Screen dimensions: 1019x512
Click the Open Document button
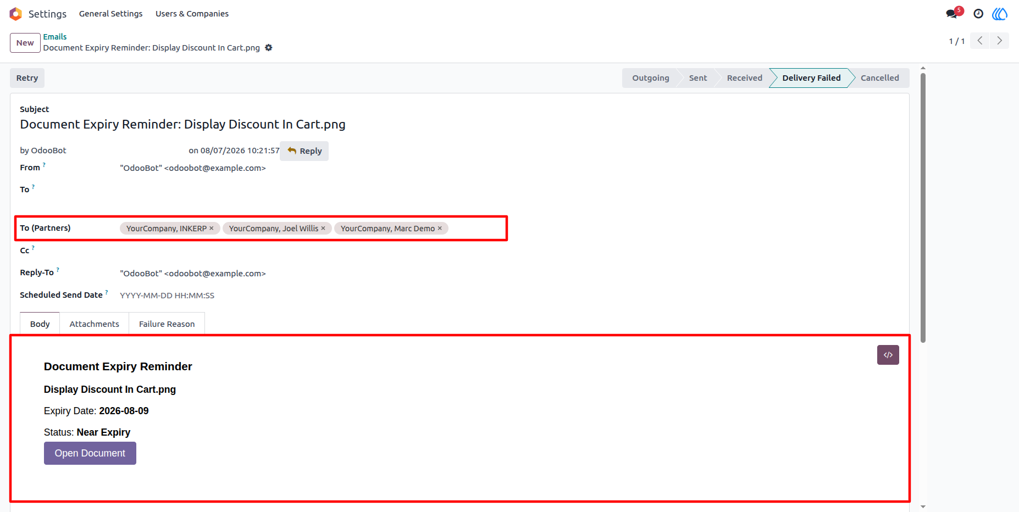(90, 453)
